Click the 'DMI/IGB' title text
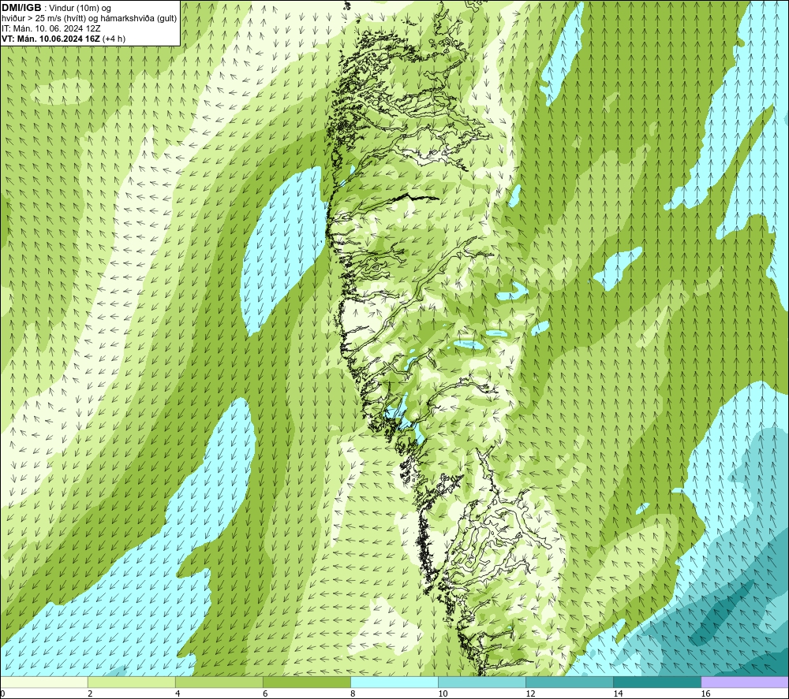 21,8
